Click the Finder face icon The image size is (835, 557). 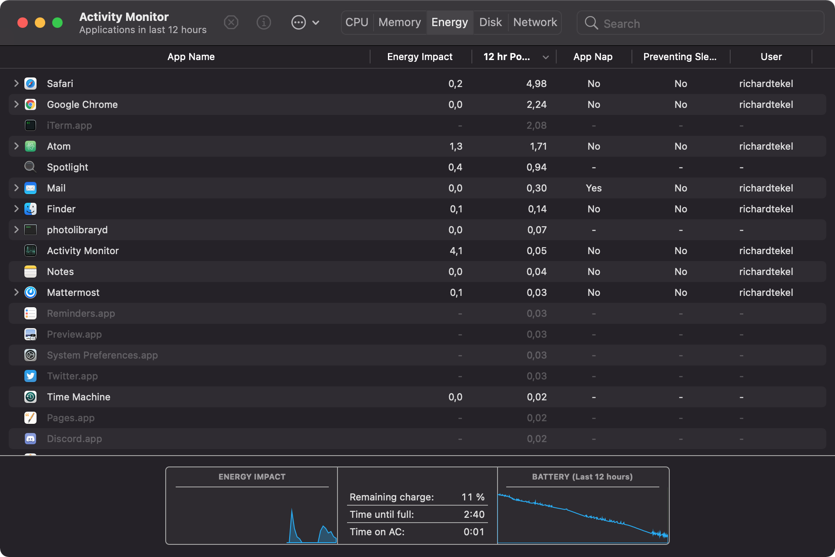30,209
